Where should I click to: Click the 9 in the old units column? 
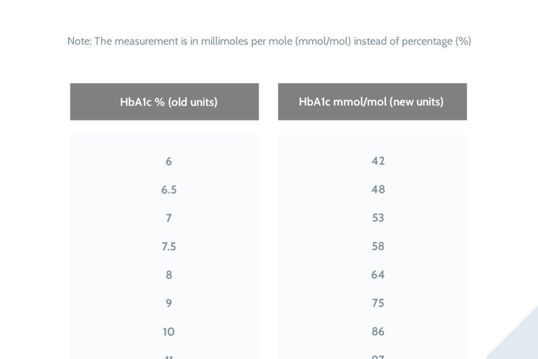169,303
